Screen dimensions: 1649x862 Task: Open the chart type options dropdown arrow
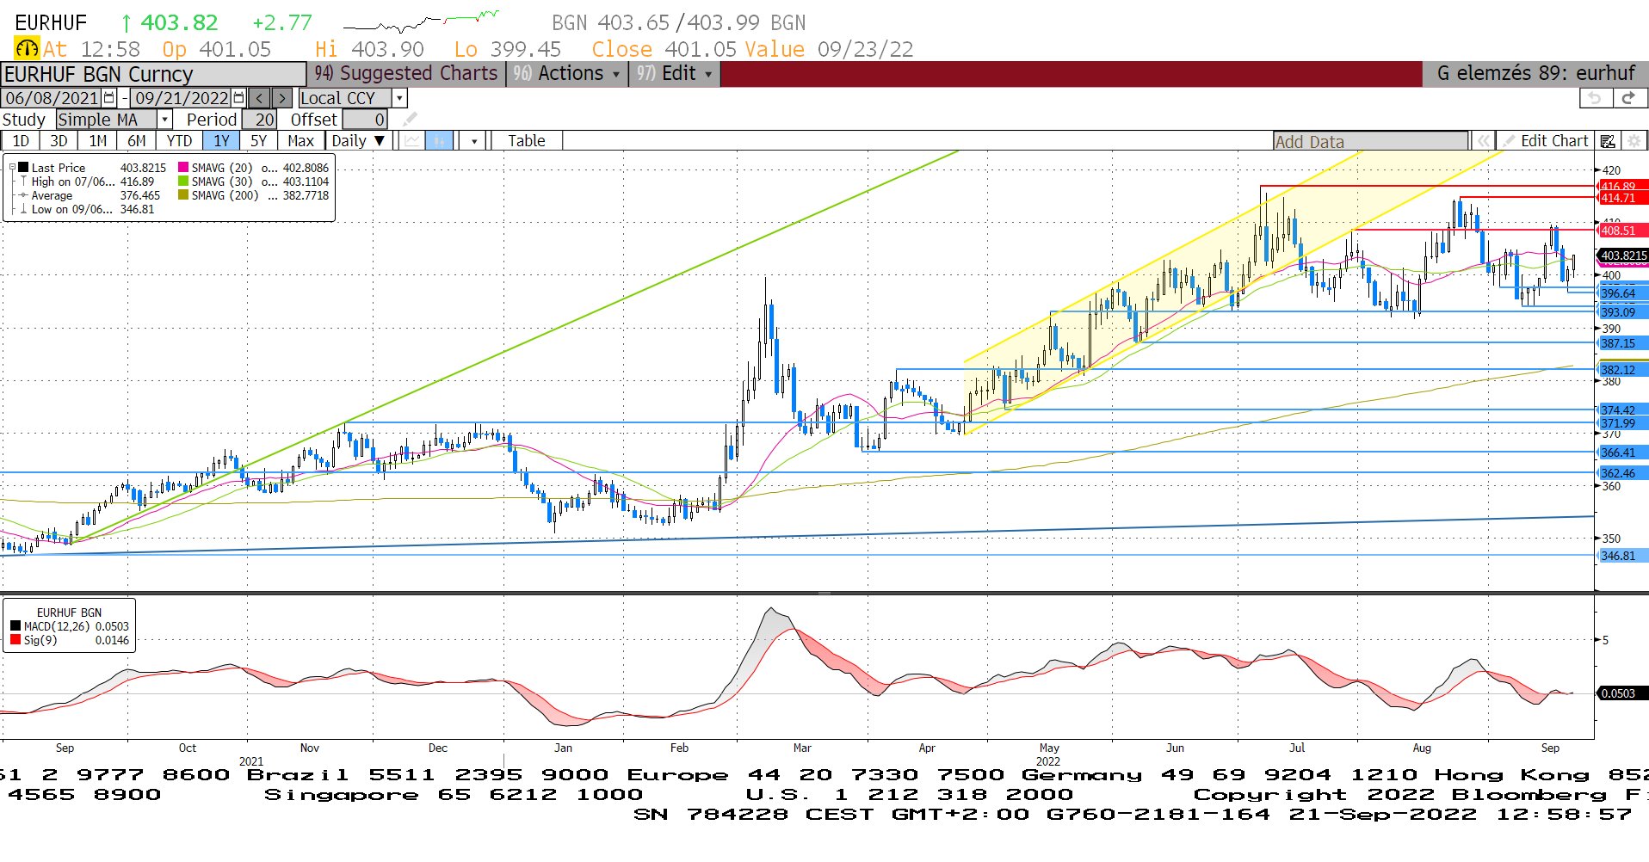(474, 141)
